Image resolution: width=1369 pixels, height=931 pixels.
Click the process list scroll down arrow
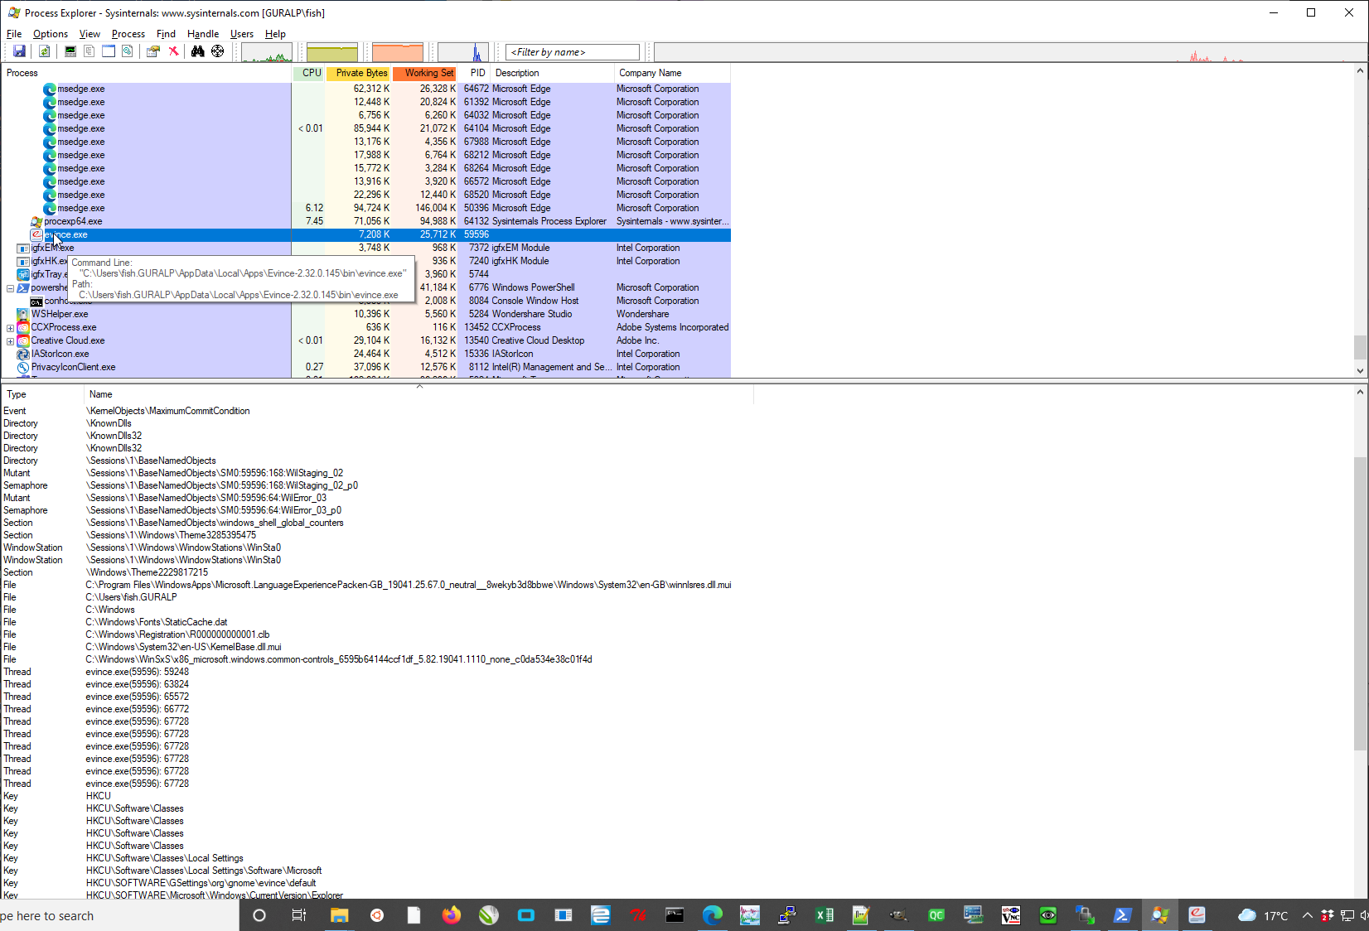[x=1360, y=371]
